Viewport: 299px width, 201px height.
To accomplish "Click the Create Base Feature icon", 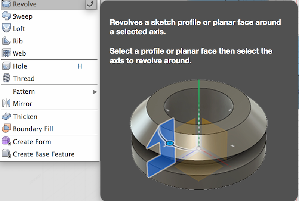I will (6, 154).
